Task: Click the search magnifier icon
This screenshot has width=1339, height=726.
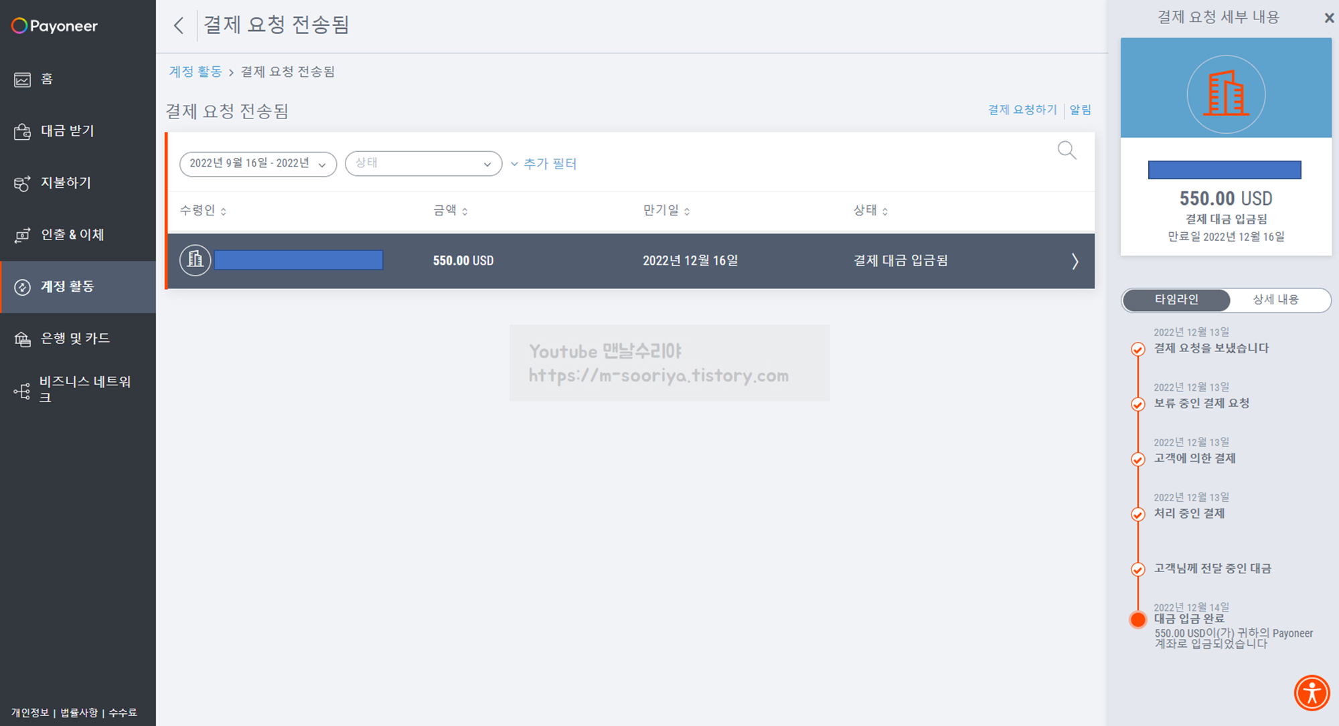Action: tap(1067, 151)
